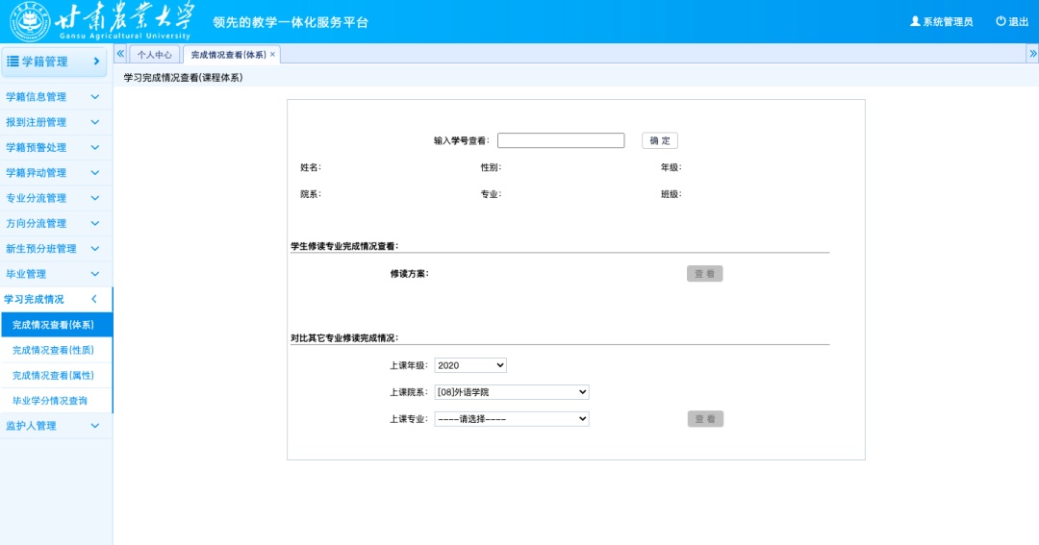Click right double-chevron icon on tab bar
The image size is (1039, 545).
pos(1032,54)
